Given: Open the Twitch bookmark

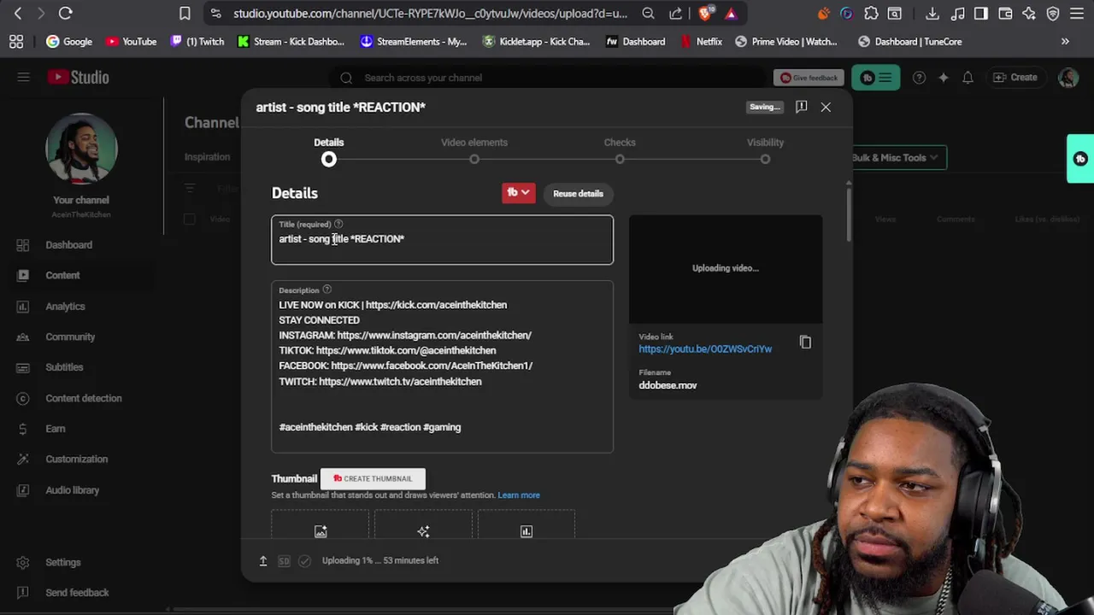Looking at the screenshot, I should point(197,41).
